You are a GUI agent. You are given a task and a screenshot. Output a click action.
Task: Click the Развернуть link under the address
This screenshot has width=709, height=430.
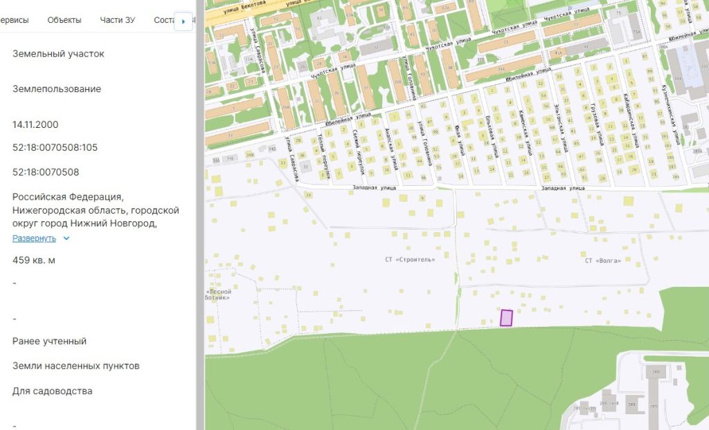coord(34,239)
